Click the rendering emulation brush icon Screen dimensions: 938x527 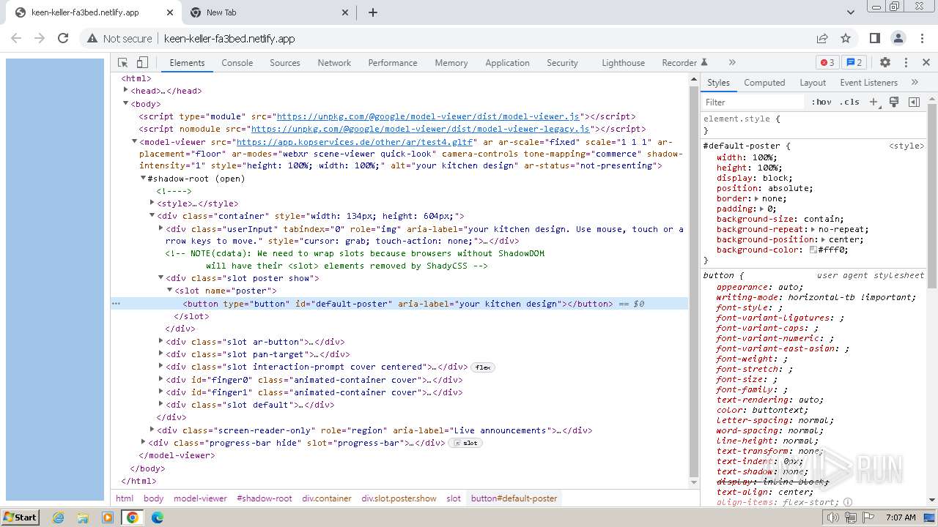894,102
